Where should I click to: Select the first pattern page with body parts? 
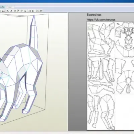pyautogui.click(x=101, y=40)
